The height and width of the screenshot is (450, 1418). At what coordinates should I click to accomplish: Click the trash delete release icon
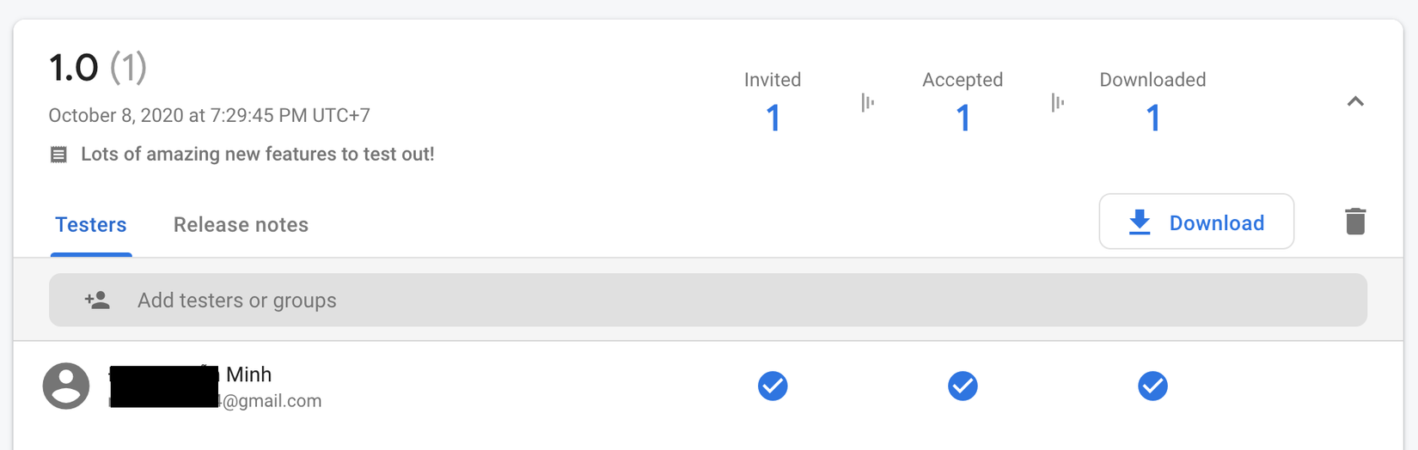tap(1355, 222)
